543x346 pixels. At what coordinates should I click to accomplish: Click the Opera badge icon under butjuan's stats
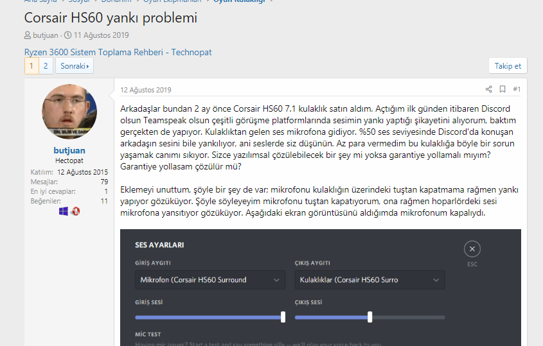(x=75, y=211)
